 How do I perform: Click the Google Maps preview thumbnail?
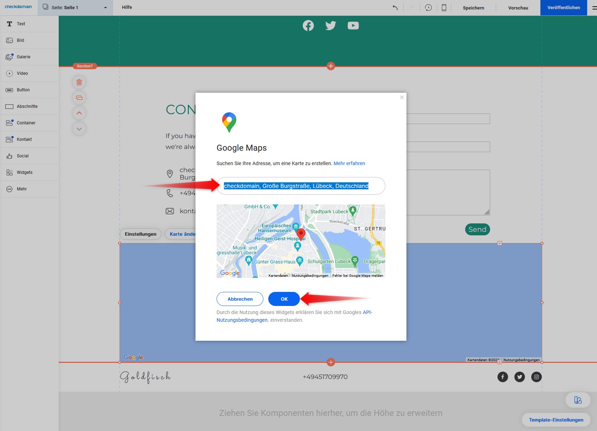pos(301,241)
